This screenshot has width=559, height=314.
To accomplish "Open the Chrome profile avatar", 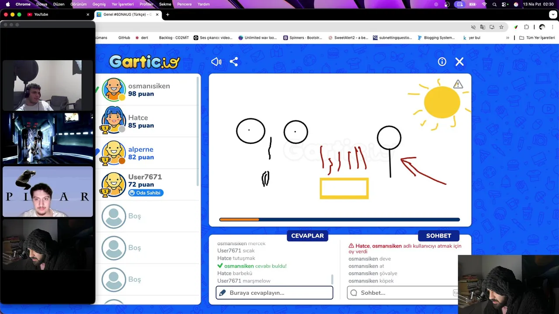I will pyautogui.click(x=542, y=27).
